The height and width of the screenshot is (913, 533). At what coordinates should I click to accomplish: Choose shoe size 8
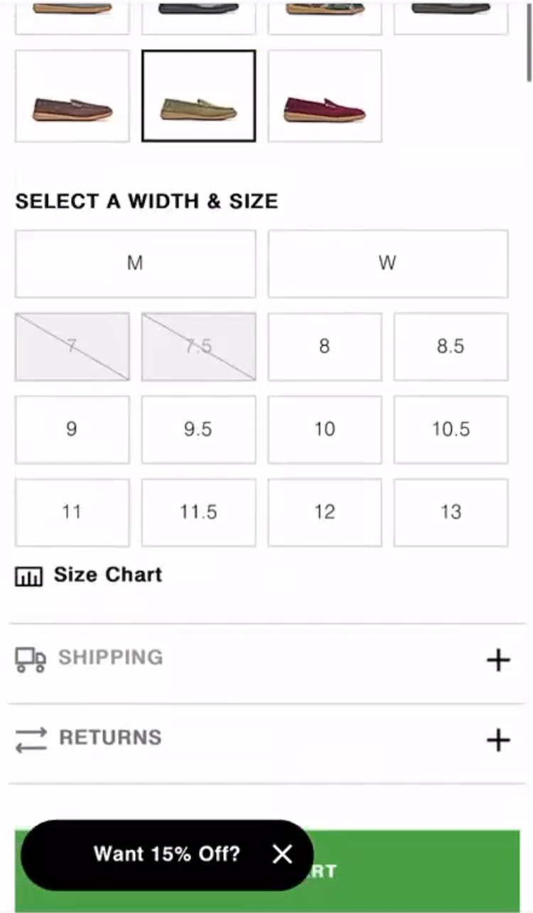[324, 346]
